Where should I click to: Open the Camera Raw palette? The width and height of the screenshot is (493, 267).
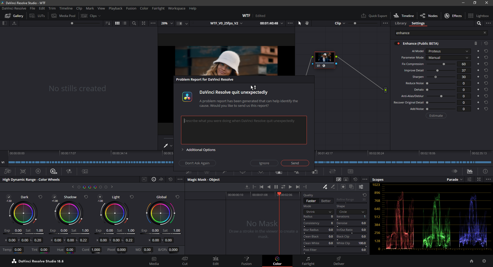pyautogui.click(x=7, y=171)
